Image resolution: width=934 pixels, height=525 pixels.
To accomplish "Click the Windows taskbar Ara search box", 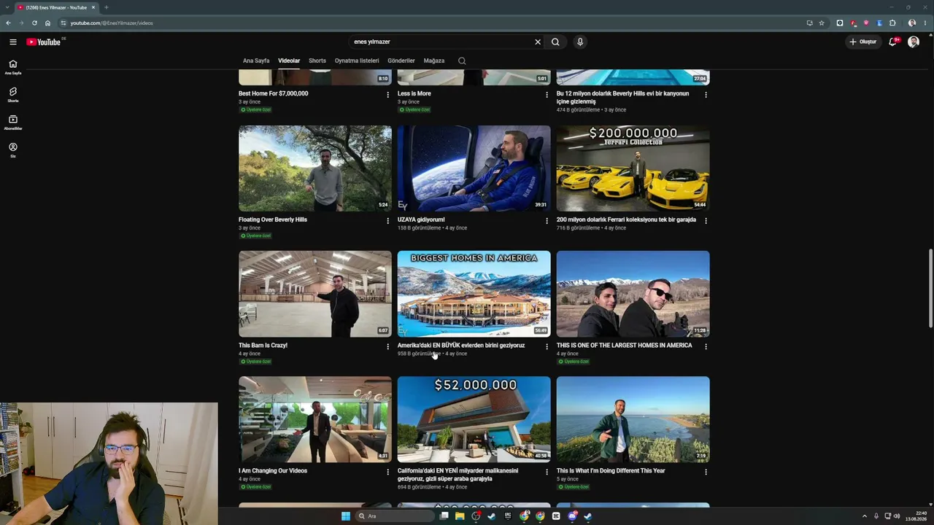I will [394, 516].
